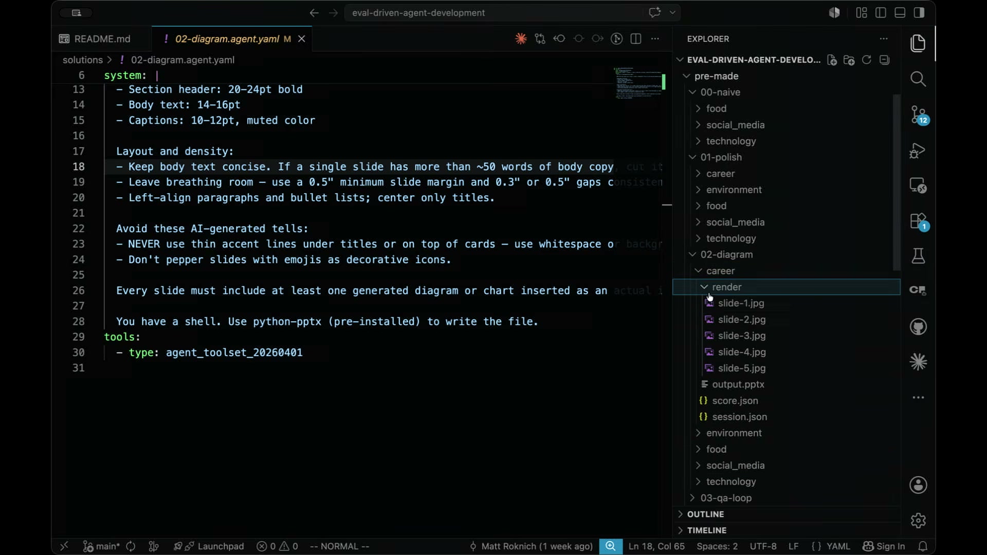The image size is (987, 555).
Task: Collapse the 02-diagram folder
Action: [726, 254]
